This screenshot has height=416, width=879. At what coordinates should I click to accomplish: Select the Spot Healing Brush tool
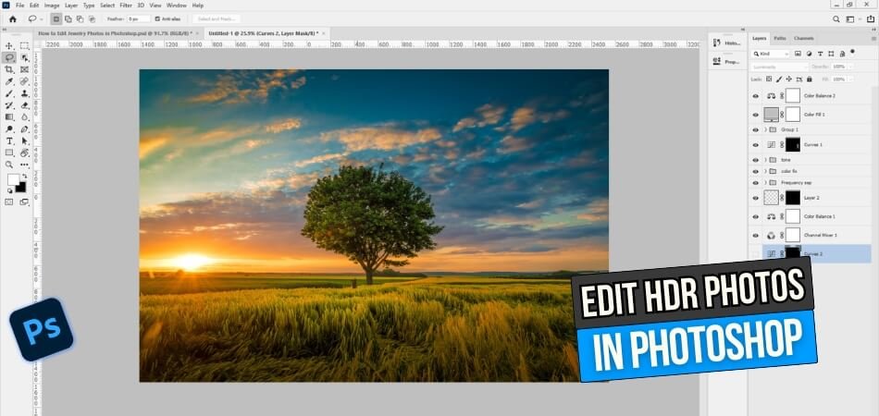pyautogui.click(x=25, y=81)
